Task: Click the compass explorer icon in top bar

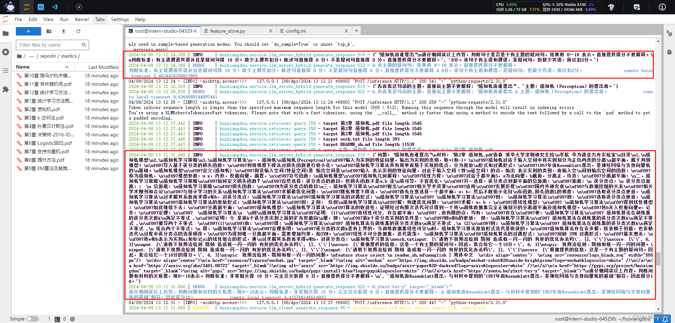Action: (x=79, y=7)
